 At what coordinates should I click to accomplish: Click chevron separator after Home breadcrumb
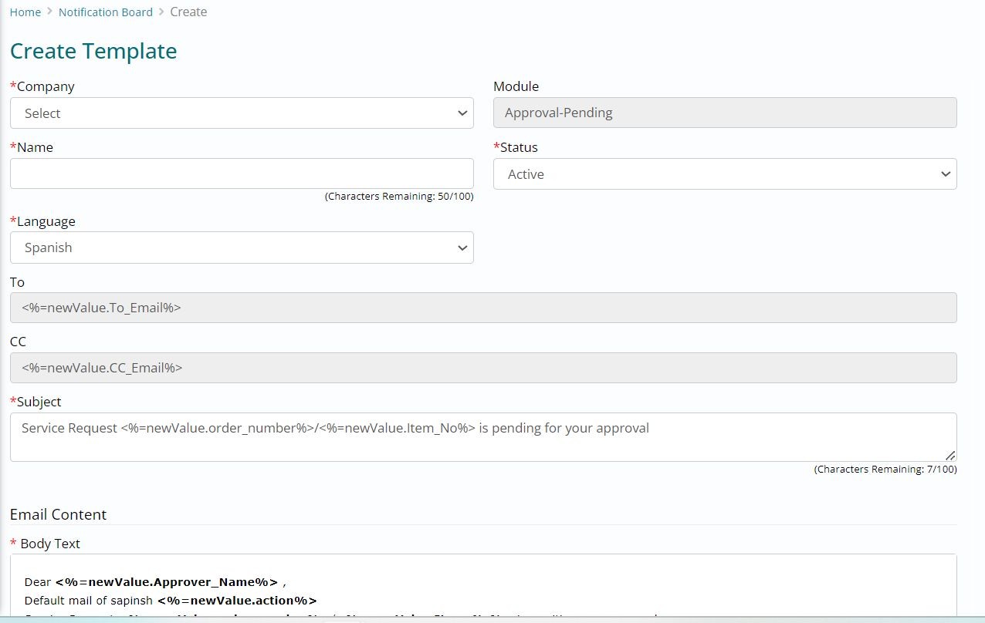coord(49,12)
